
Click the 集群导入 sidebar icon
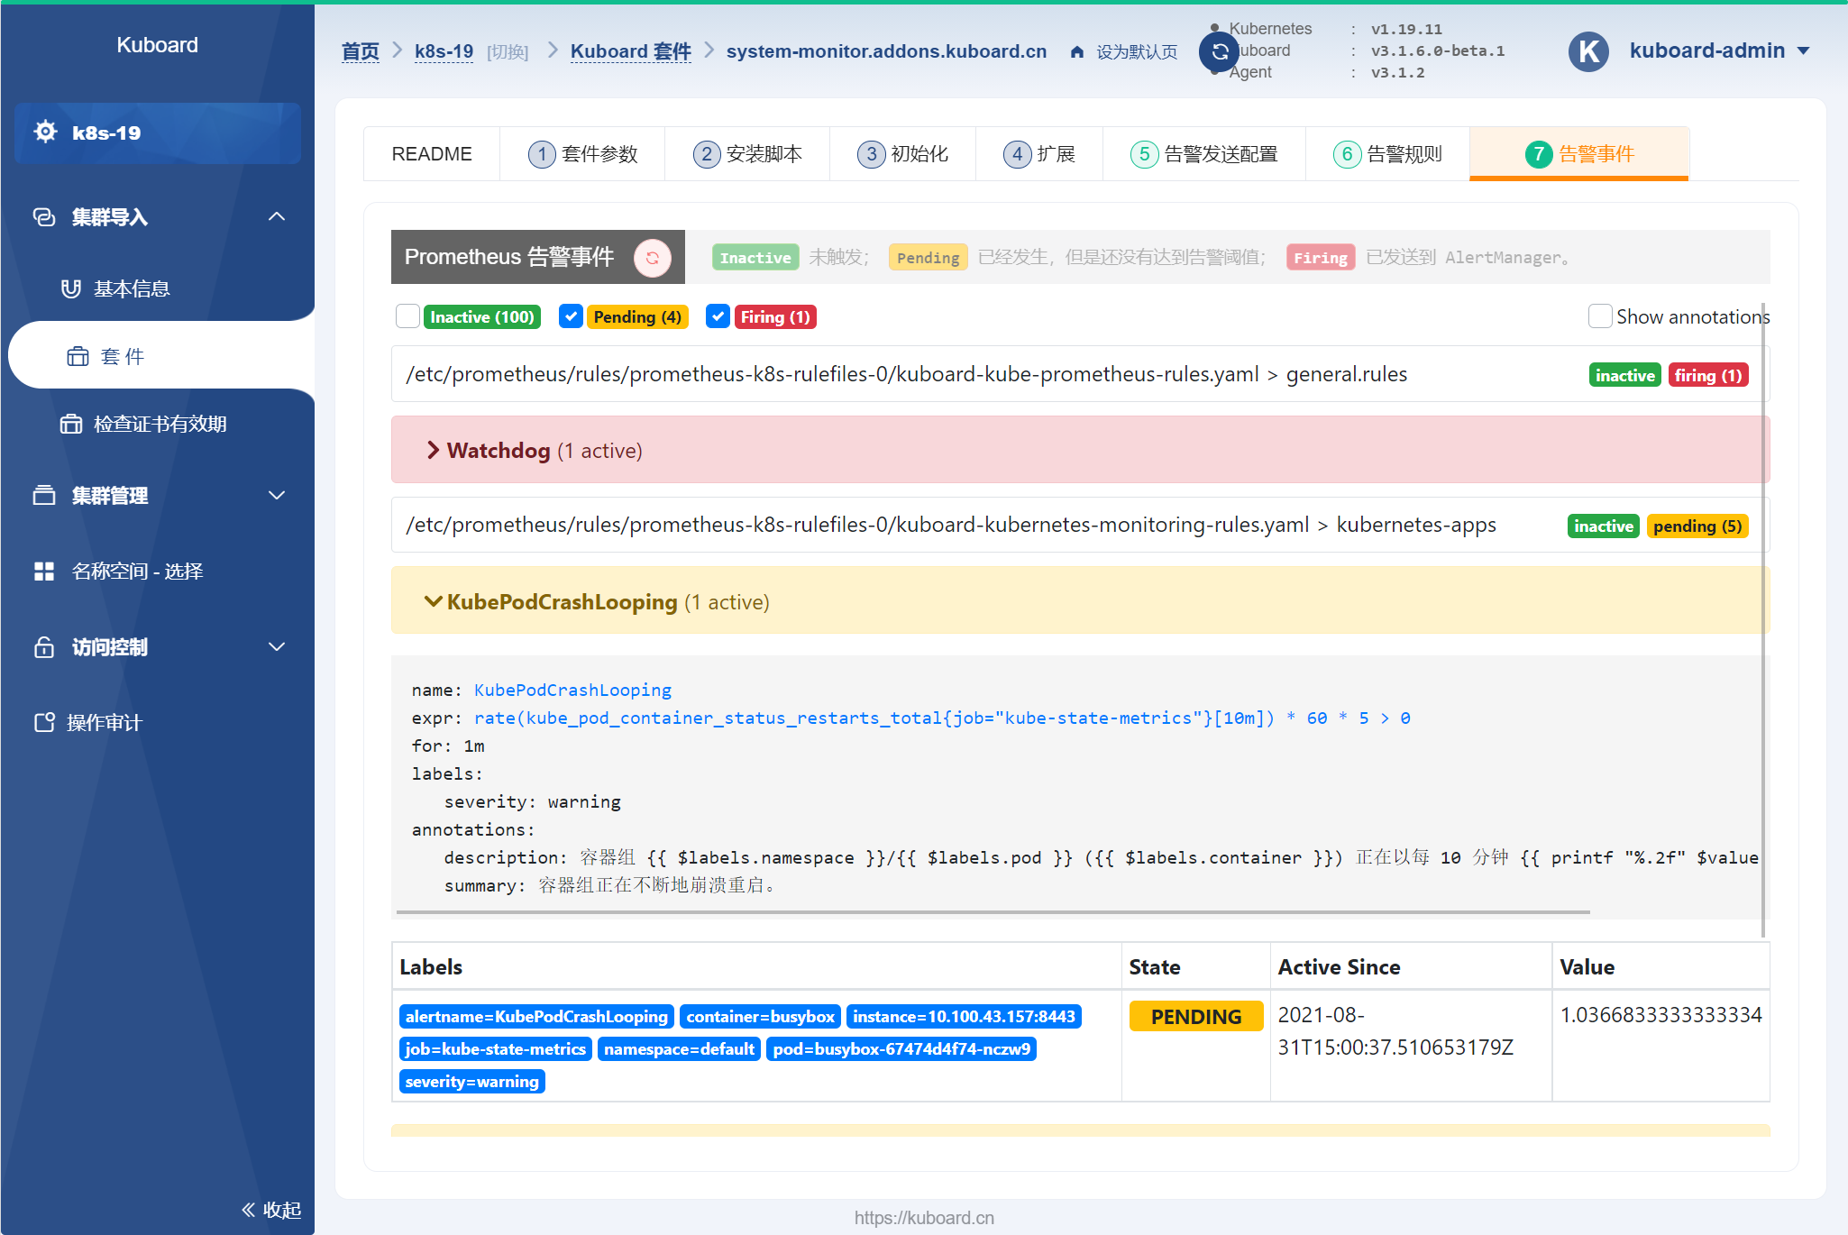point(44,217)
